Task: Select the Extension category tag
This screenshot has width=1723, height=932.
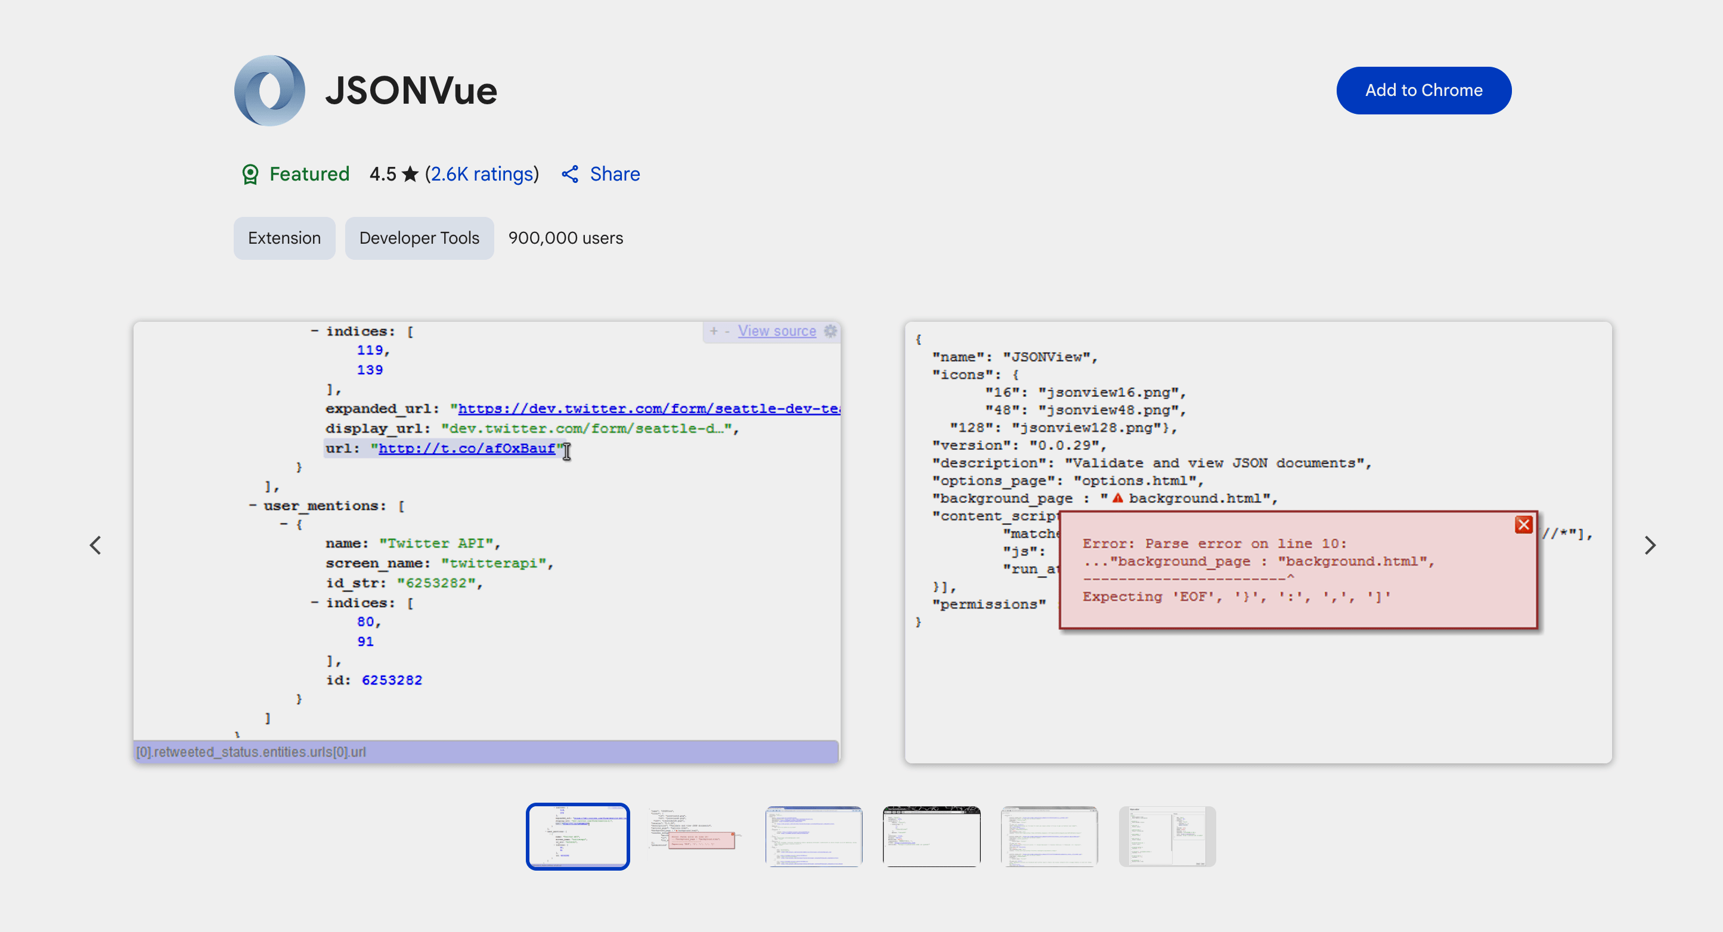Action: tap(284, 238)
